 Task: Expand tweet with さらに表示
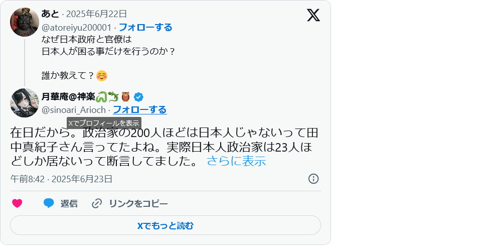click(236, 161)
